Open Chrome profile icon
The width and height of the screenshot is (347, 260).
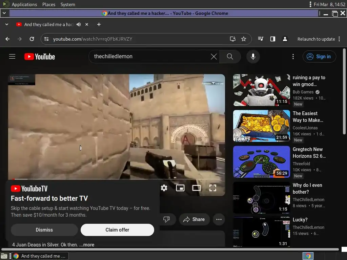click(285, 39)
